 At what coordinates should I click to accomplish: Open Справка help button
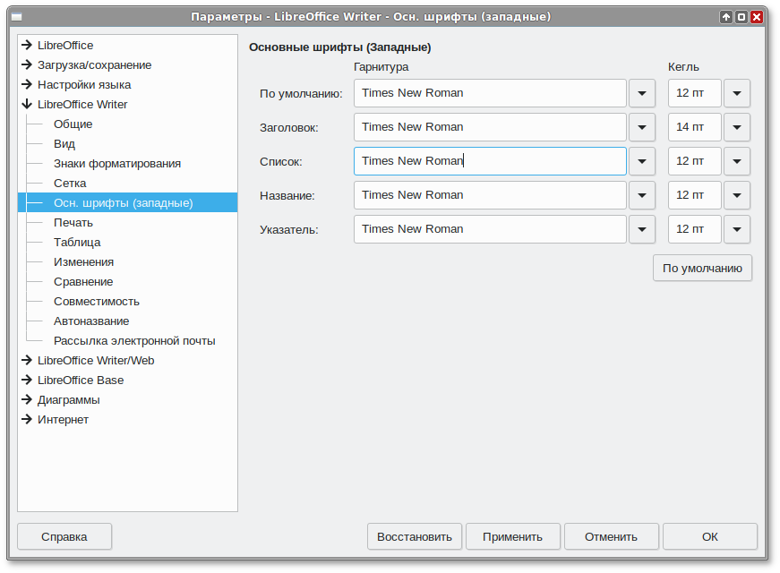pyautogui.click(x=64, y=537)
